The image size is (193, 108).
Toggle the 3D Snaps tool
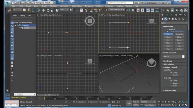tap(87, 10)
